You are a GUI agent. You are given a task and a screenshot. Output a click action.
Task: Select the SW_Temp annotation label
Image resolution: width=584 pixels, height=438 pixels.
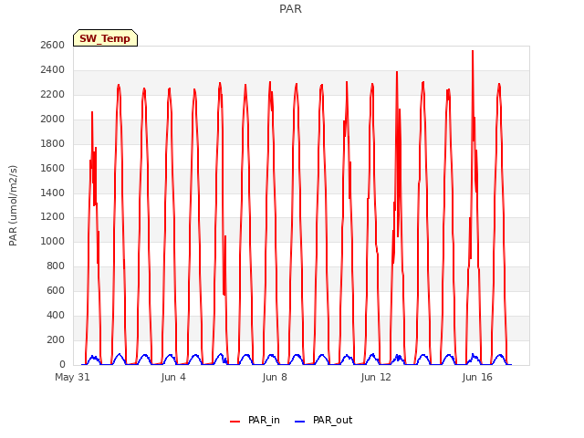[x=105, y=38]
